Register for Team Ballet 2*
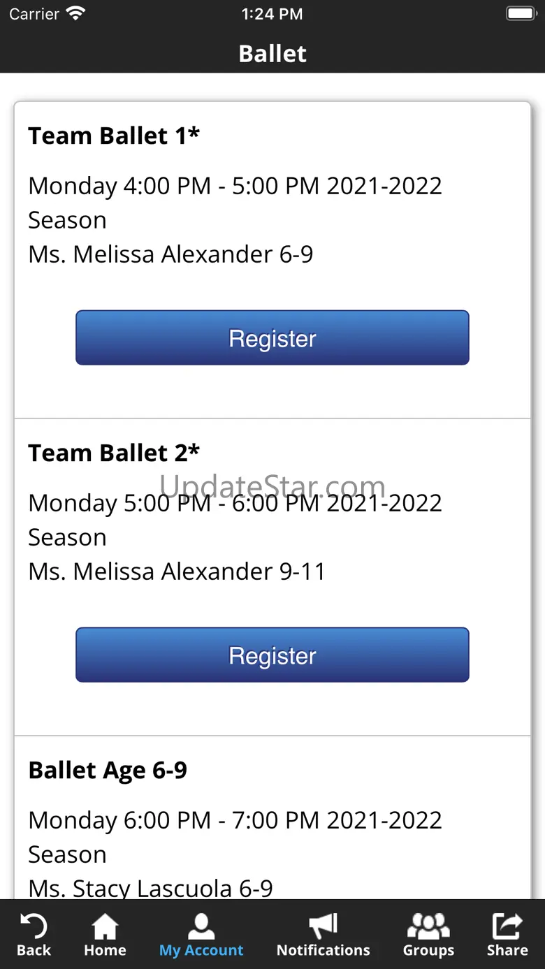 click(272, 655)
